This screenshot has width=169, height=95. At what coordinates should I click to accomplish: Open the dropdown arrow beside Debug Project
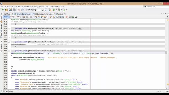61,10
